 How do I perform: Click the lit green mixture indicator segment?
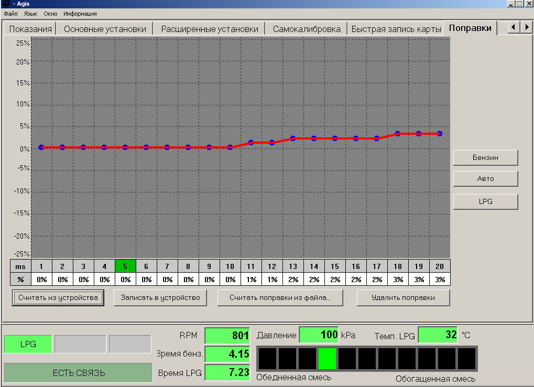327,359
